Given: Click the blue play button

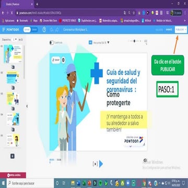Looking at the screenshot, I should click(101, 164).
